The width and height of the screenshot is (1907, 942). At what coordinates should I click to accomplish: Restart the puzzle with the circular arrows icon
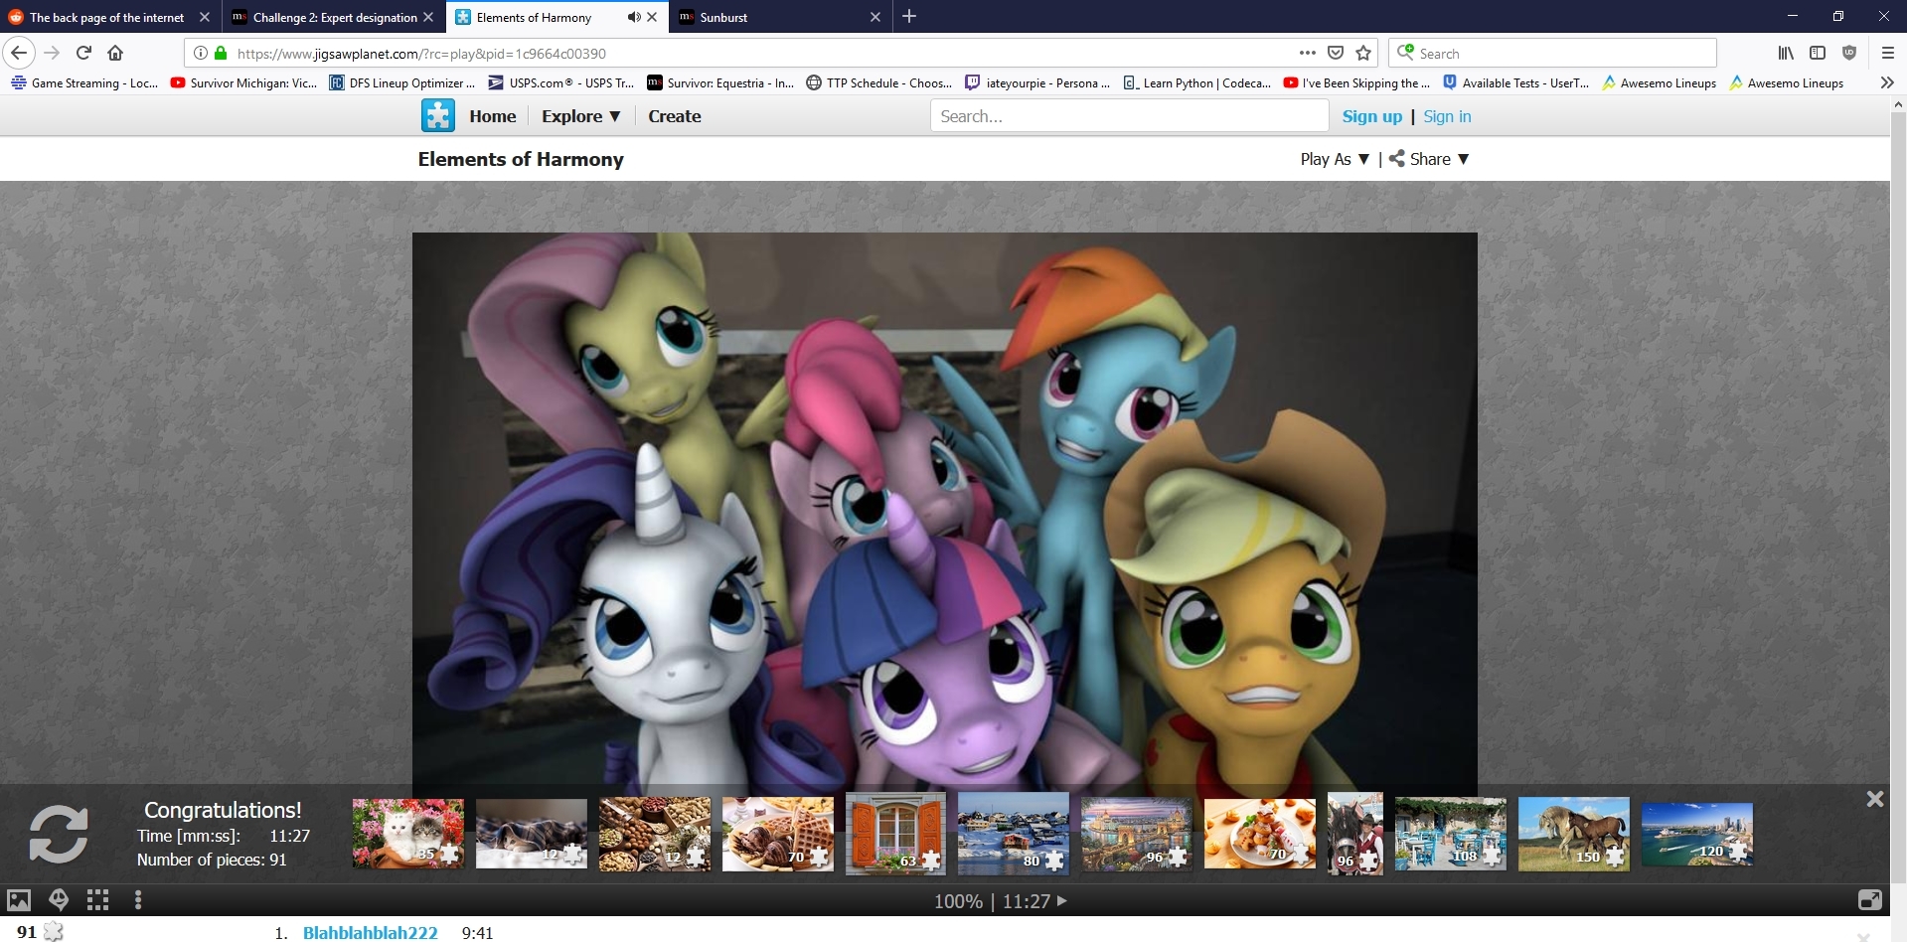[x=59, y=834]
